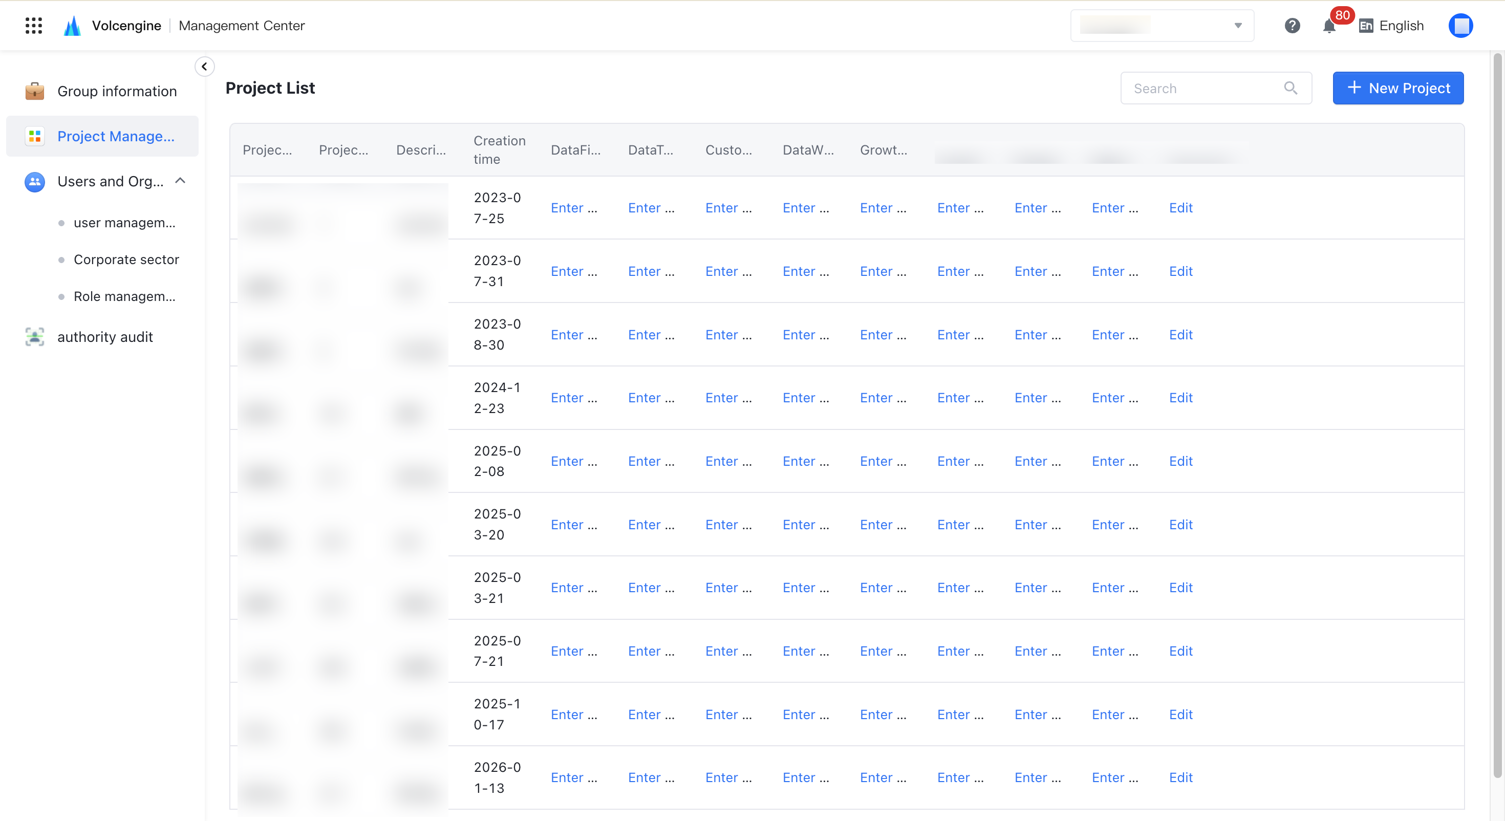Click the Users and Organization people icon

pyautogui.click(x=34, y=181)
